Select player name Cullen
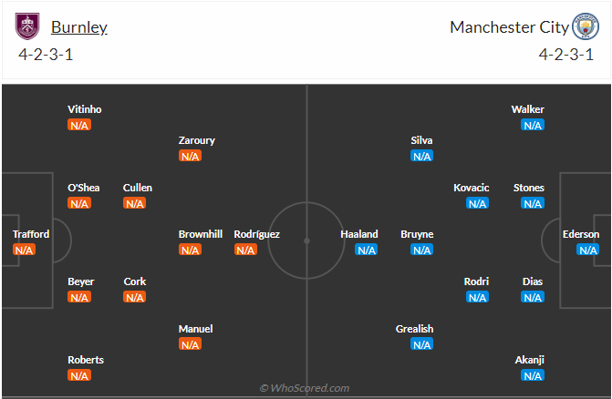Screen dimensions: 612x399 pos(138,188)
